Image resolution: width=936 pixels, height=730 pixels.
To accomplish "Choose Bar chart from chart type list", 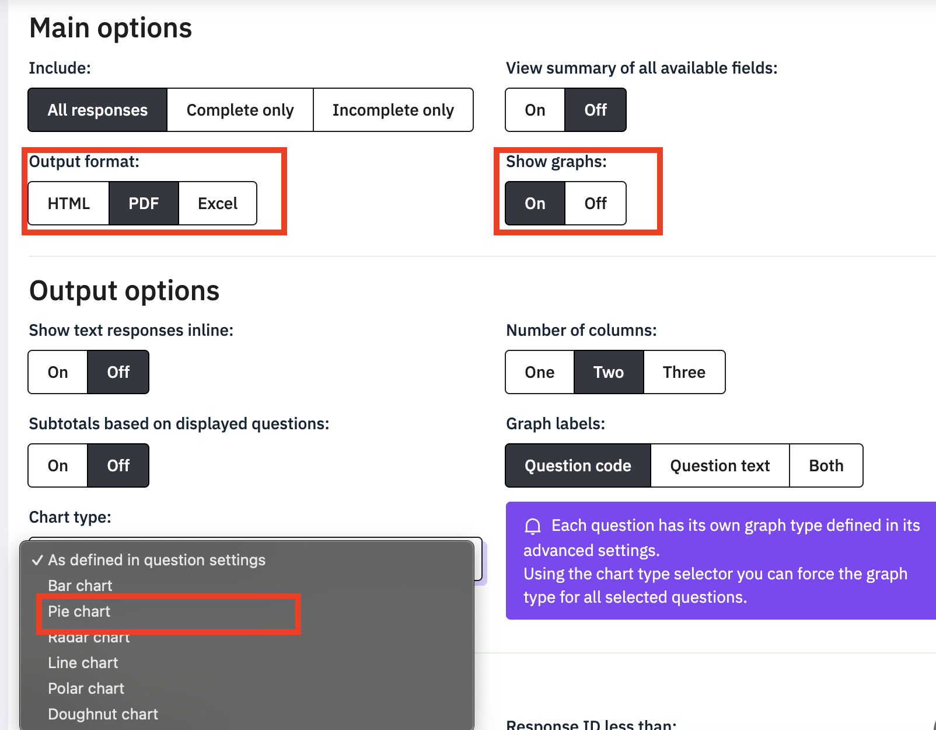I will point(80,586).
